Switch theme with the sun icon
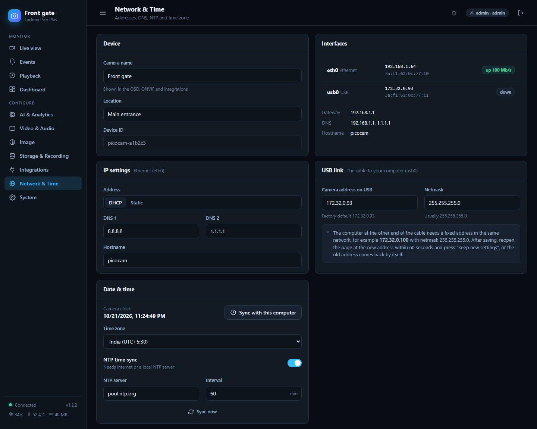This screenshot has width=537, height=429. (454, 13)
